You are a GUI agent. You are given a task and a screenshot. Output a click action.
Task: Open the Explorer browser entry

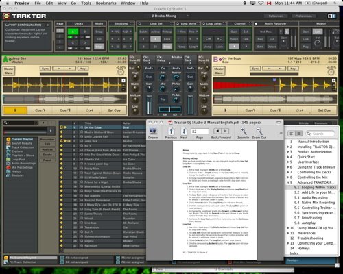tap(17, 151)
